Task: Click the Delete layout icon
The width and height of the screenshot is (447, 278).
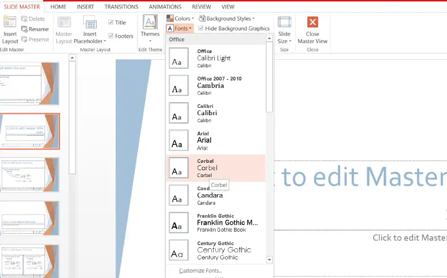Action: 24,19
